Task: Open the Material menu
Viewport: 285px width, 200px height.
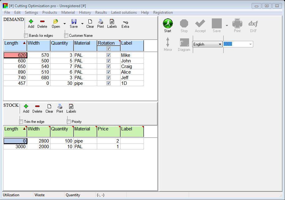Action: point(68,12)
